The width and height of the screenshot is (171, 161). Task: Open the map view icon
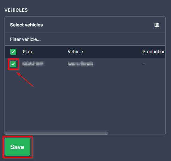(157, 25)
